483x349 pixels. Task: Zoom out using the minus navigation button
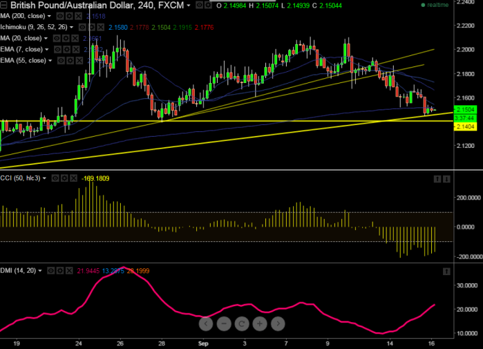[x=224, y=323]
